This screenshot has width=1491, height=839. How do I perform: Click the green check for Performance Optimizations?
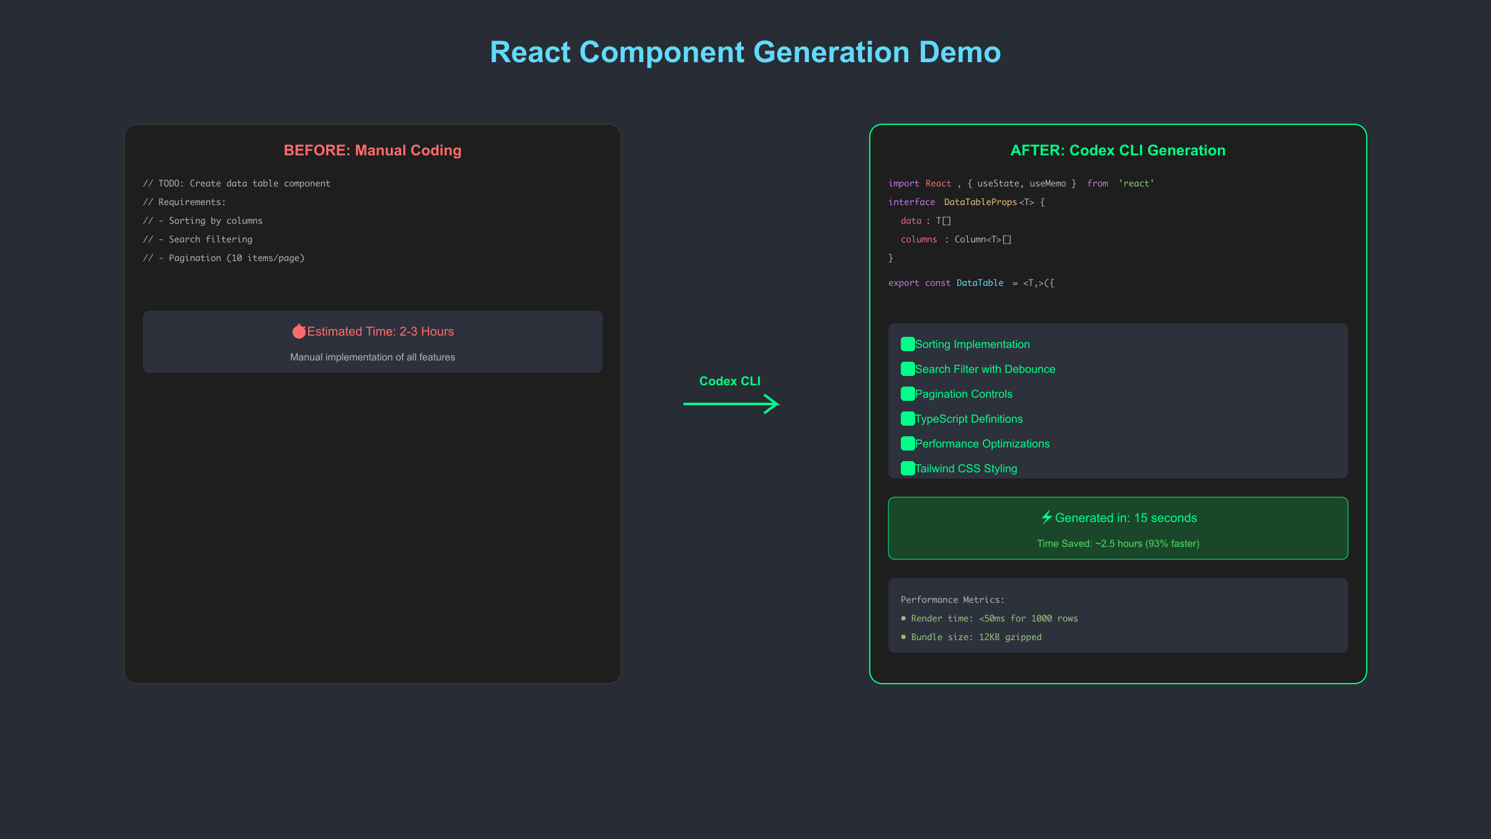pos(908,444)
